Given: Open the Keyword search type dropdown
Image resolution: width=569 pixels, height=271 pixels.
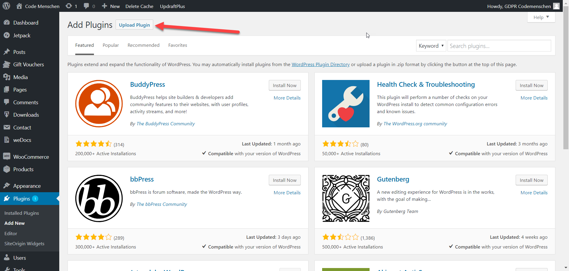Looking at the screenshot, I should (x=431, y=46).
